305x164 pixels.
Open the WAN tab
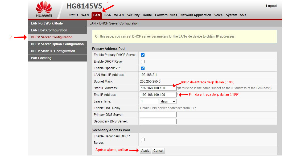click(85, 15)
